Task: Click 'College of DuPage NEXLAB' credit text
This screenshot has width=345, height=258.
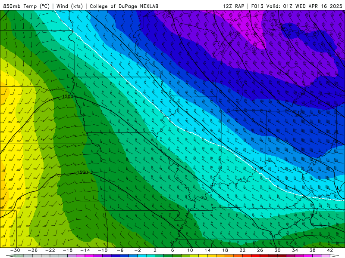Action: tap(124, 6)
